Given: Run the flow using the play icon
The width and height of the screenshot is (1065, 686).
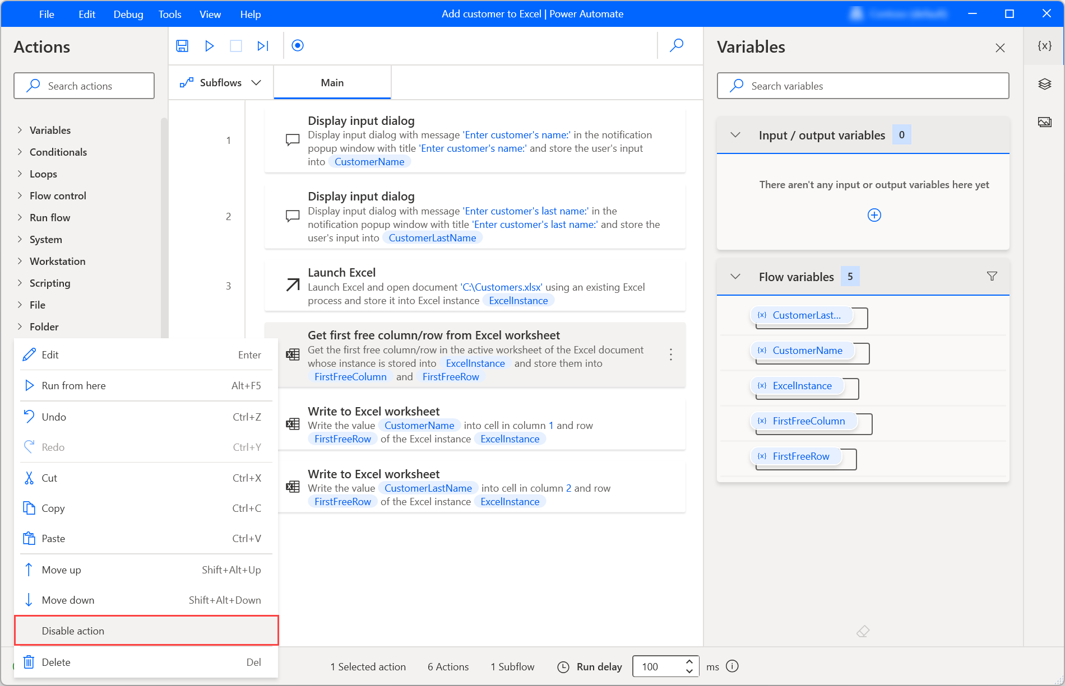Looking at the screenshot, I should 209,46.
